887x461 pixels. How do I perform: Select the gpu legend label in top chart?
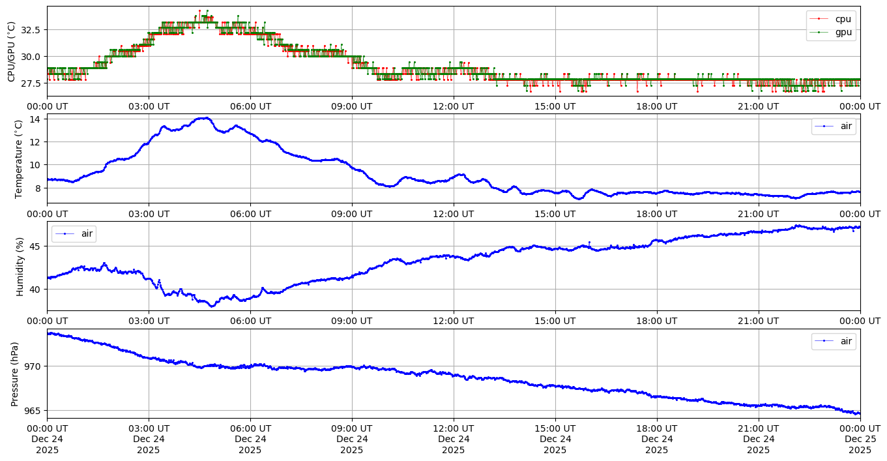click(x=843, y=33)
